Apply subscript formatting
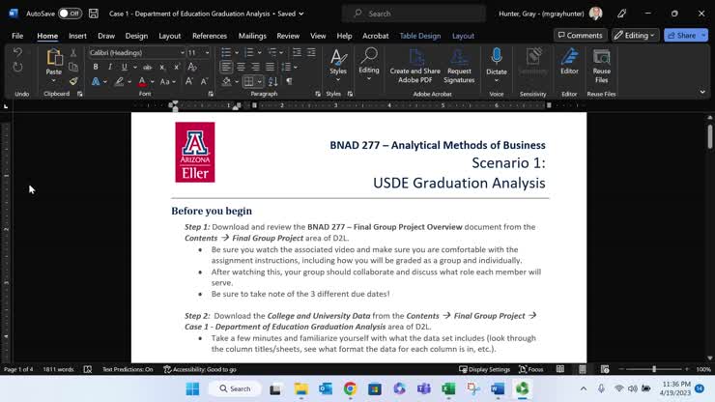Viewport: 715px width, 402px height. (x=162, y=67)
